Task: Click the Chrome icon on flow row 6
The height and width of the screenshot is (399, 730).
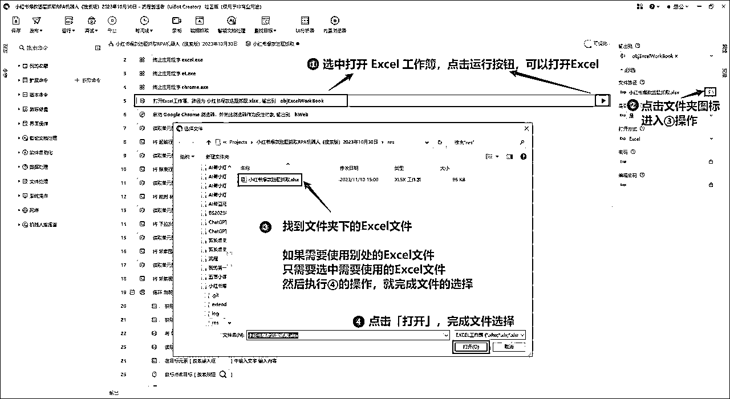Action: point(142,115)
